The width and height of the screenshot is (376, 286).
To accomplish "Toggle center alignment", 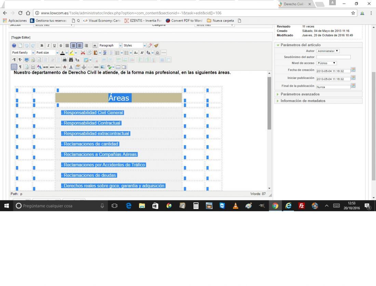I will [x=73, y=45].
